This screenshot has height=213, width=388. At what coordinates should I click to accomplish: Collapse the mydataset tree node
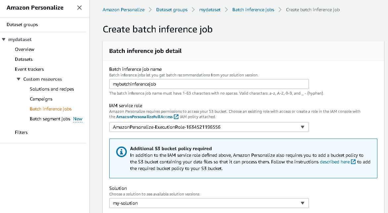point(4,39)
